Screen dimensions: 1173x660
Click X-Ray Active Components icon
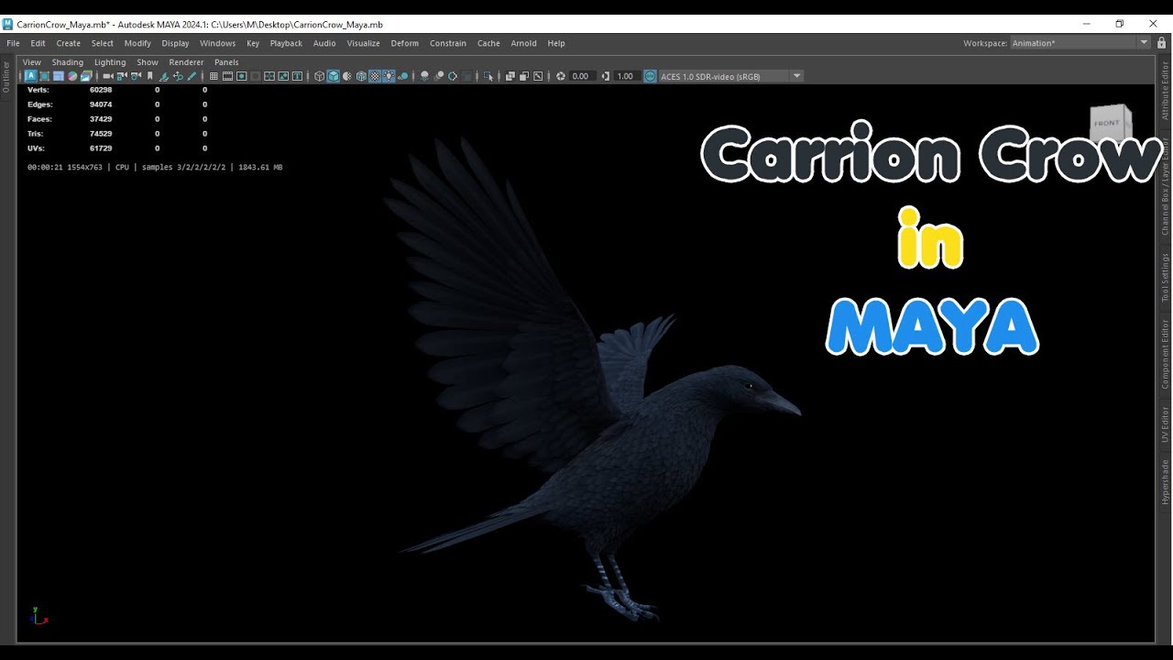[x=523, y=76]
